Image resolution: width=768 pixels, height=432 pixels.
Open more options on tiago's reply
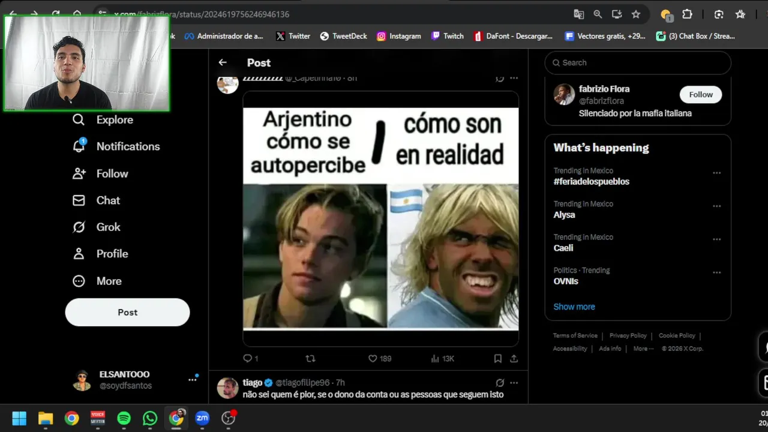pos(514,383)
